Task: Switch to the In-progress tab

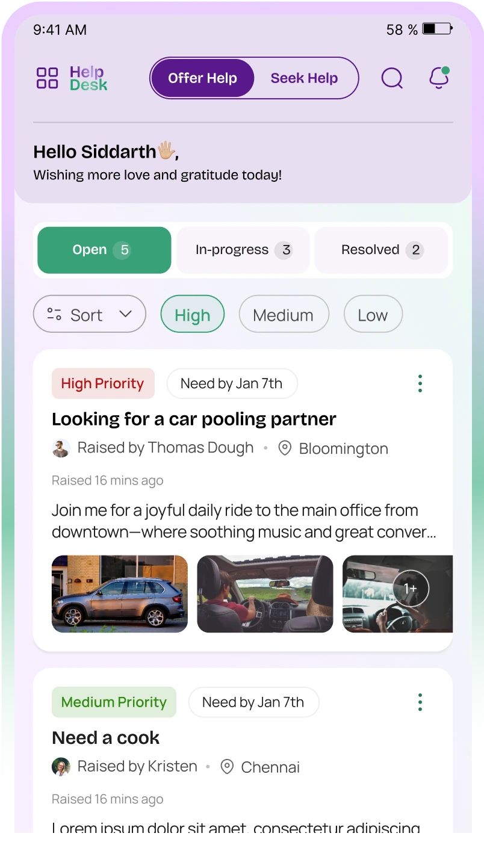Action: (x=243, y=250)
